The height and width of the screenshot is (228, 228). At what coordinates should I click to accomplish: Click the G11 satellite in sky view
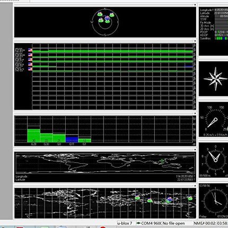[x=107, y=18]
